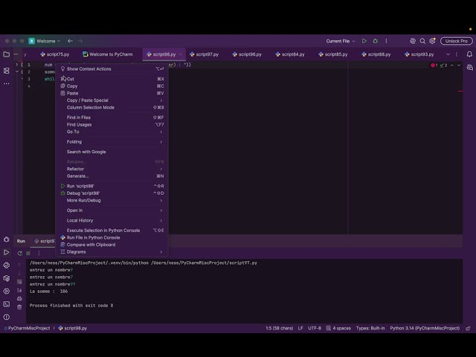
Task: Open the AI assistant icon in top toolbar
Action: tap(413, 41)
